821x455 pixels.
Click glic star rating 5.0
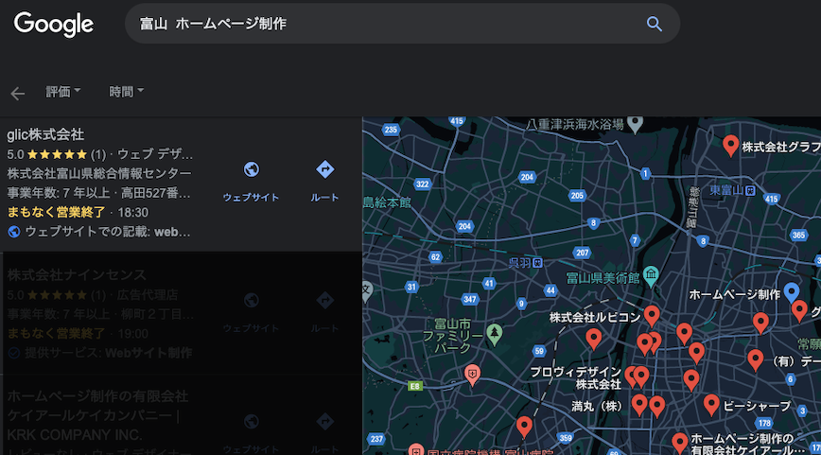tap(57, 154)
